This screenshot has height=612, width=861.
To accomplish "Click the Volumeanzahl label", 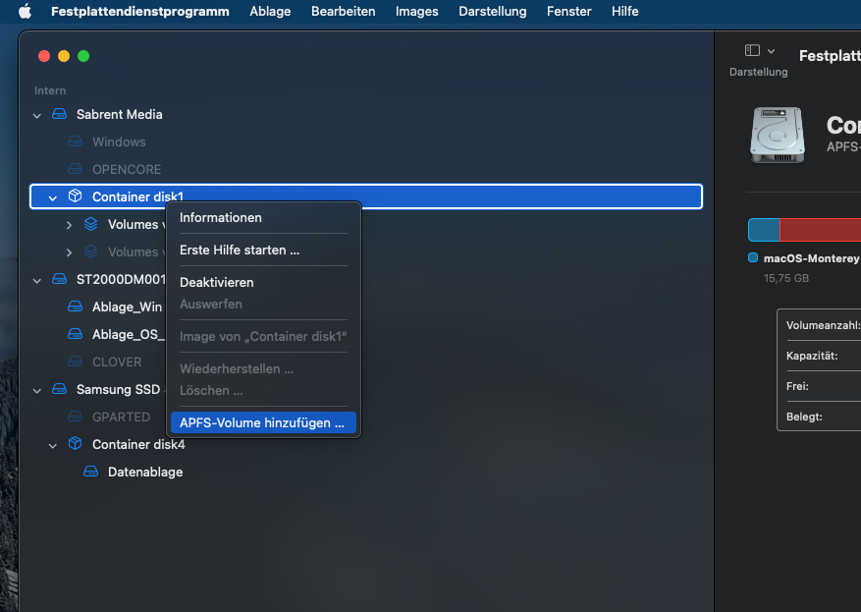I will point(823,325).
